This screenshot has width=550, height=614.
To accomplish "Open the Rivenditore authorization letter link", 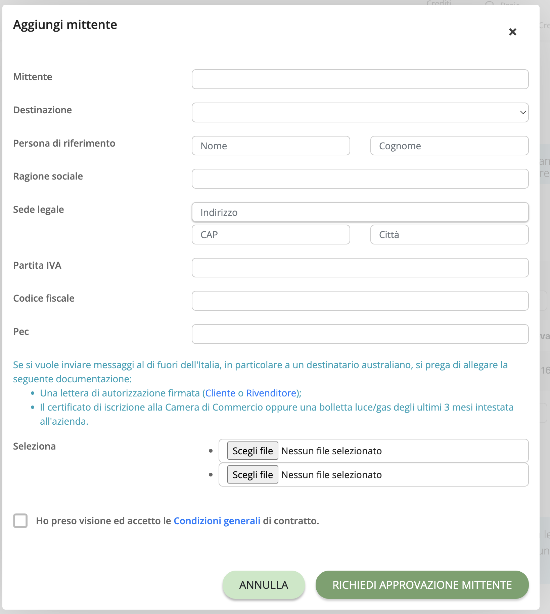I will (271, 393).
